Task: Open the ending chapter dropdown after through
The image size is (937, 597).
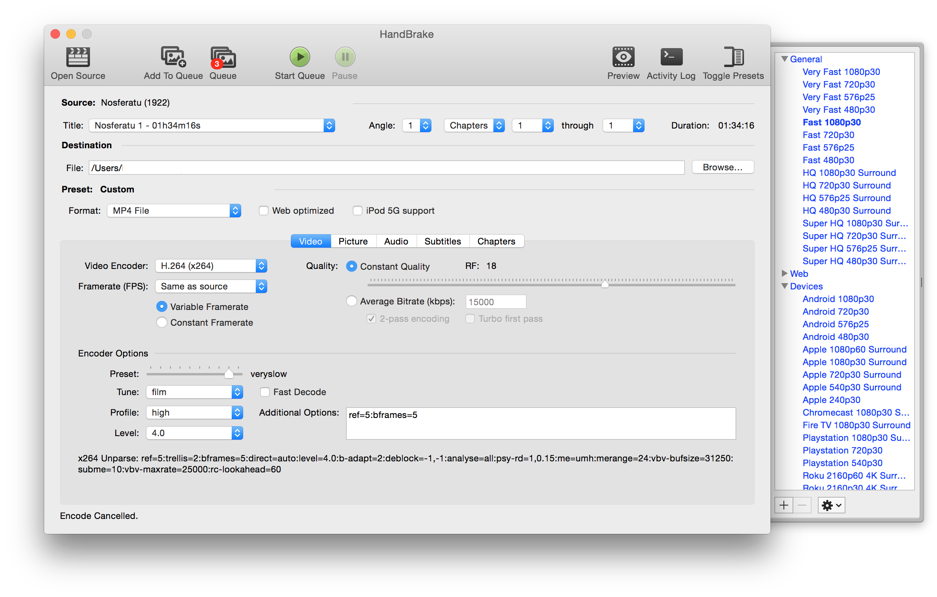Action: (624, 125)
